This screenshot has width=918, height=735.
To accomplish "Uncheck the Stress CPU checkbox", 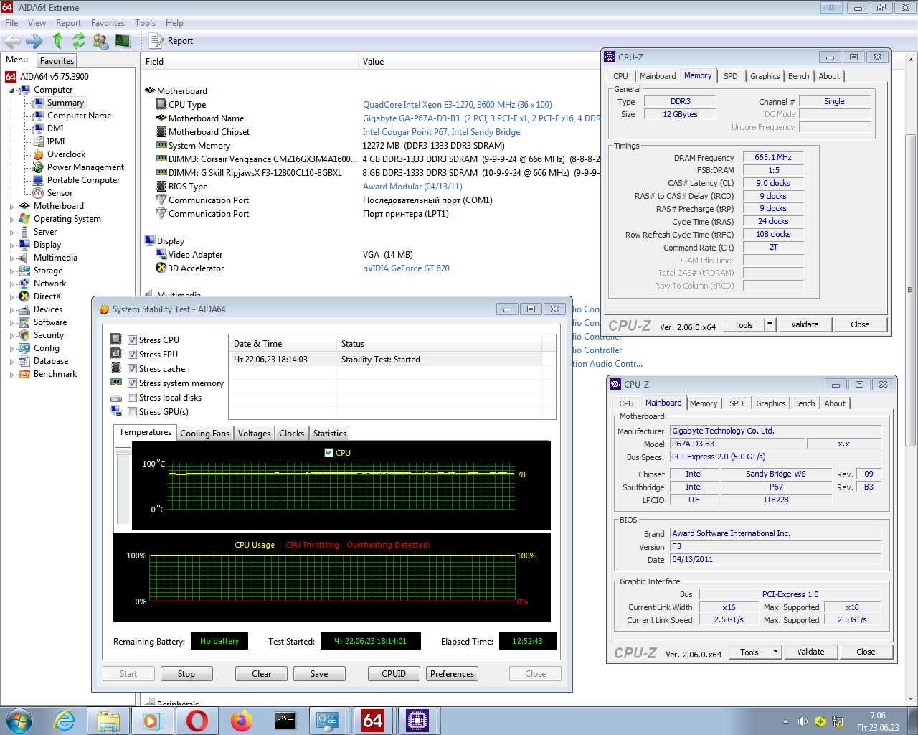I will [x=132, y=340].
